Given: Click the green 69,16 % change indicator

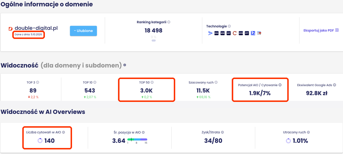Looking at the screenshot, I should click(203, 97).
